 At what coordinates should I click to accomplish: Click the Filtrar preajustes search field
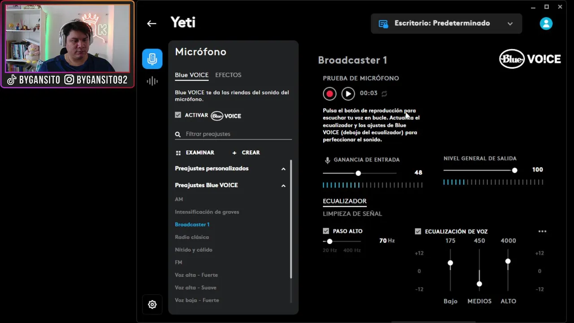coord(233,134)
